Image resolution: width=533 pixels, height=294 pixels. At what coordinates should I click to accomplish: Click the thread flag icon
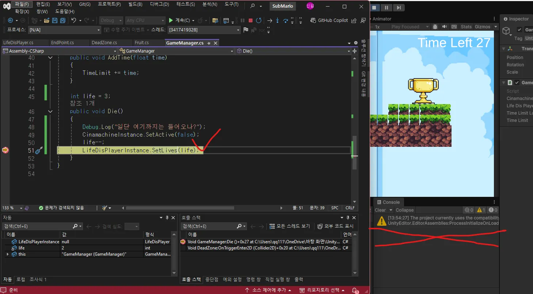pos(245,30)
